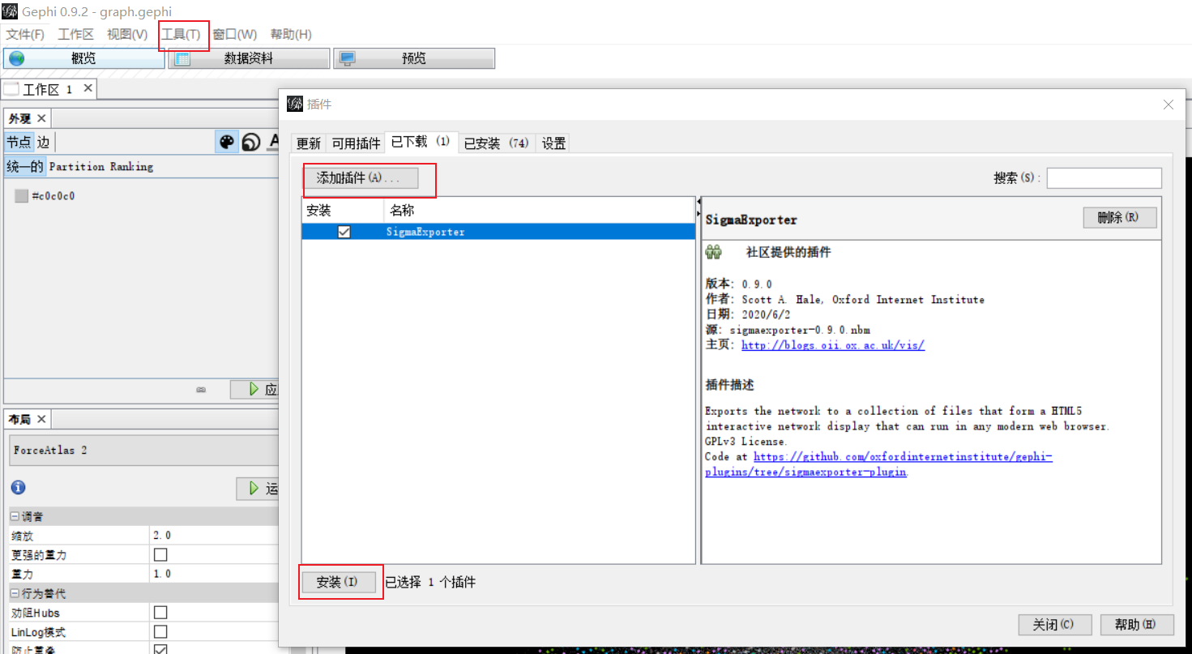Viewport: 1192px width, 654px height.
Task: Select the 边 tab in Appearance
Action: (x=44, y=143)
